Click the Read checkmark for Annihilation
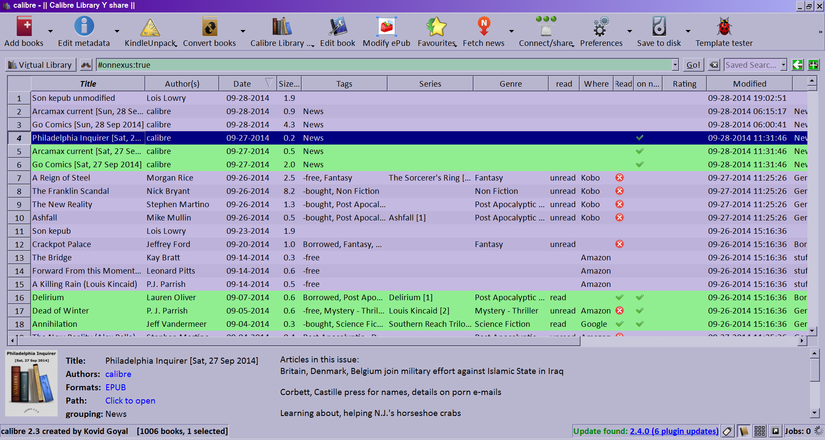Viewport: 825px width, 440px height. 620,324
